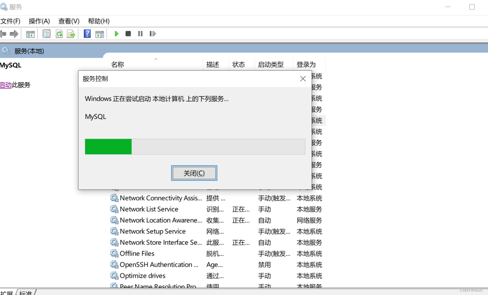Image resolution: width=488 pixels, height=295 pixels.
Task: Click the gear icon of Network Store Interface Service row
Action: coord(114,242)
